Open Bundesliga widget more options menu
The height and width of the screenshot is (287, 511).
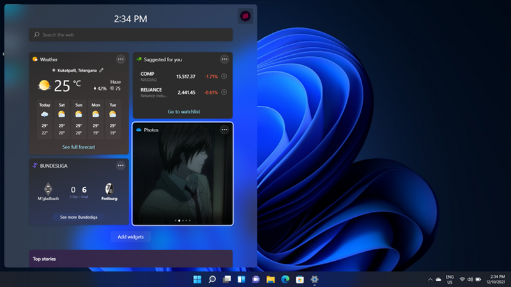pyautogui.click(x=121, y=165)
